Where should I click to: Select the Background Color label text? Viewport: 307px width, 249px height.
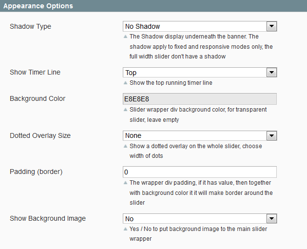(38, 98)
